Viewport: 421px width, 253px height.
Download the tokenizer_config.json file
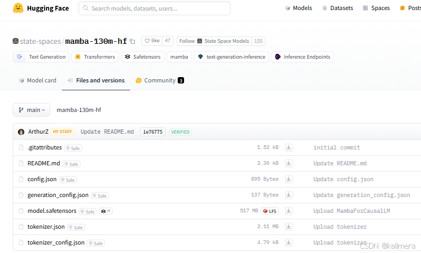[289, 242]
